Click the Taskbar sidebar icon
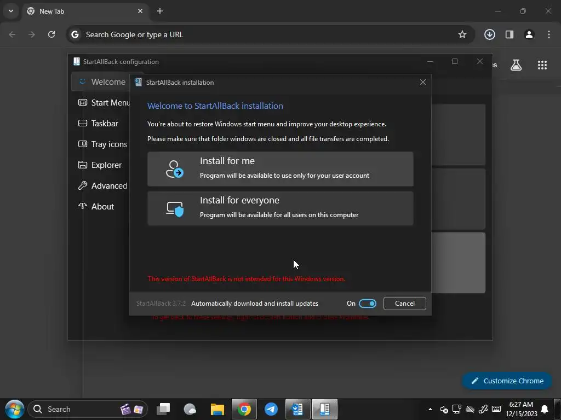Screen dimensions: 561x420 (83, 123)
